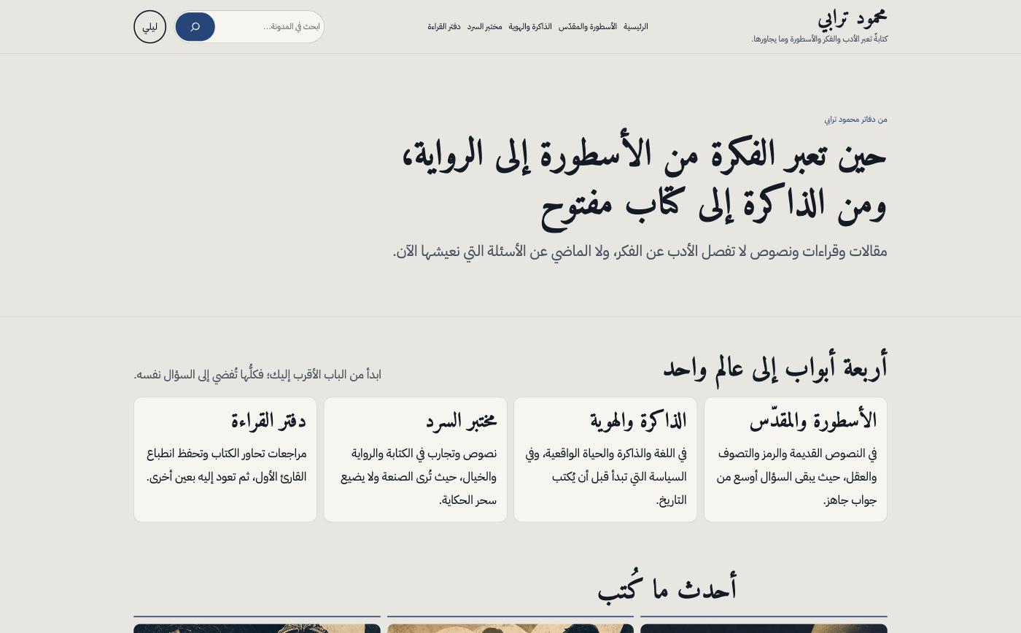Click the label من دفاتر محمود ترابي

(x=855, y=120)
